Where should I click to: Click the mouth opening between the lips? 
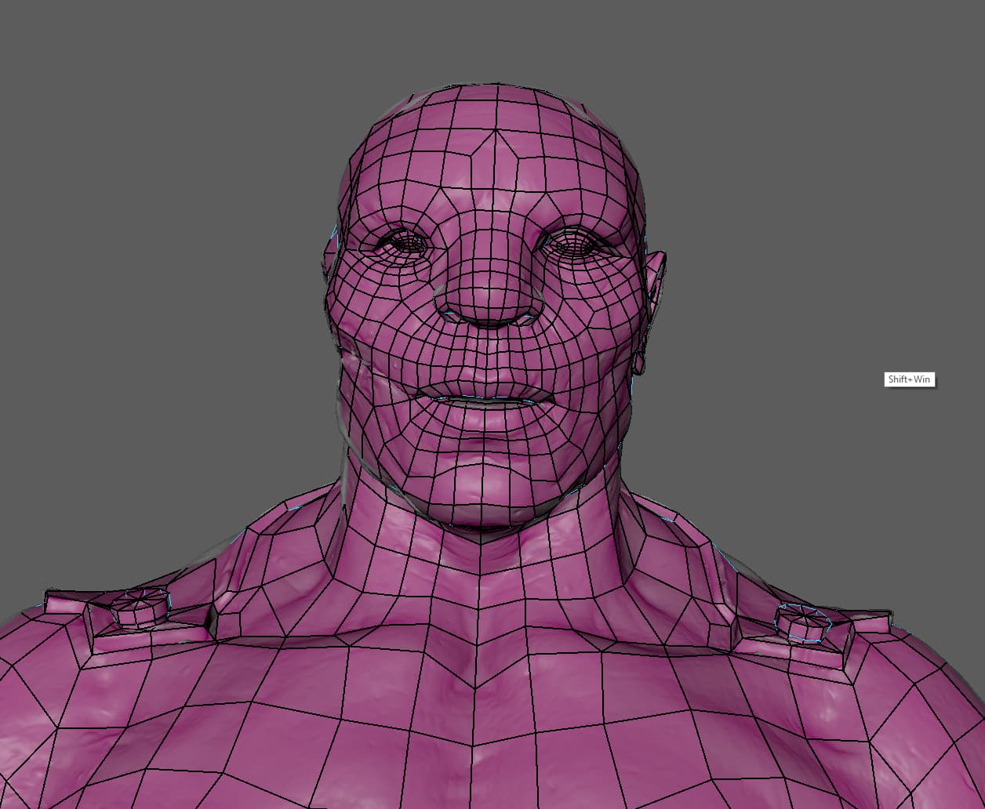click(486, 401)
